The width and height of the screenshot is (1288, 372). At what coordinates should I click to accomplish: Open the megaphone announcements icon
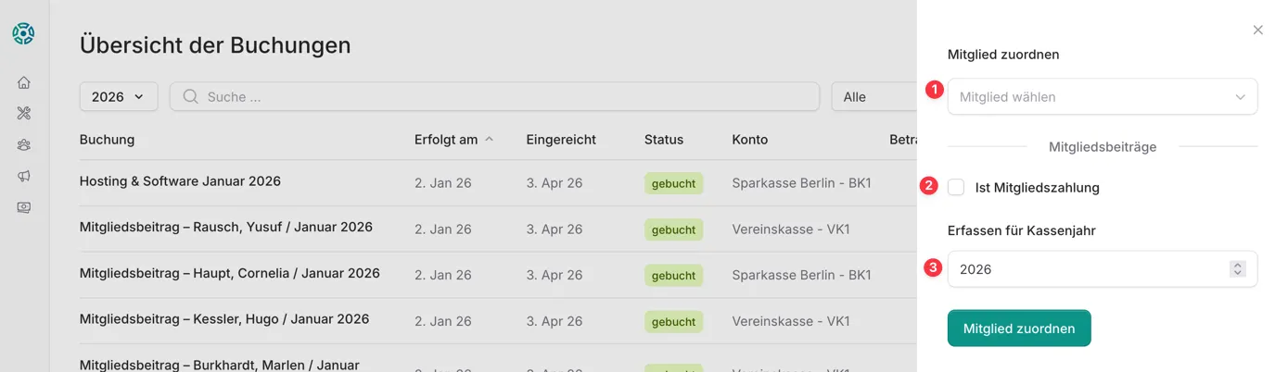pos(24,177)
